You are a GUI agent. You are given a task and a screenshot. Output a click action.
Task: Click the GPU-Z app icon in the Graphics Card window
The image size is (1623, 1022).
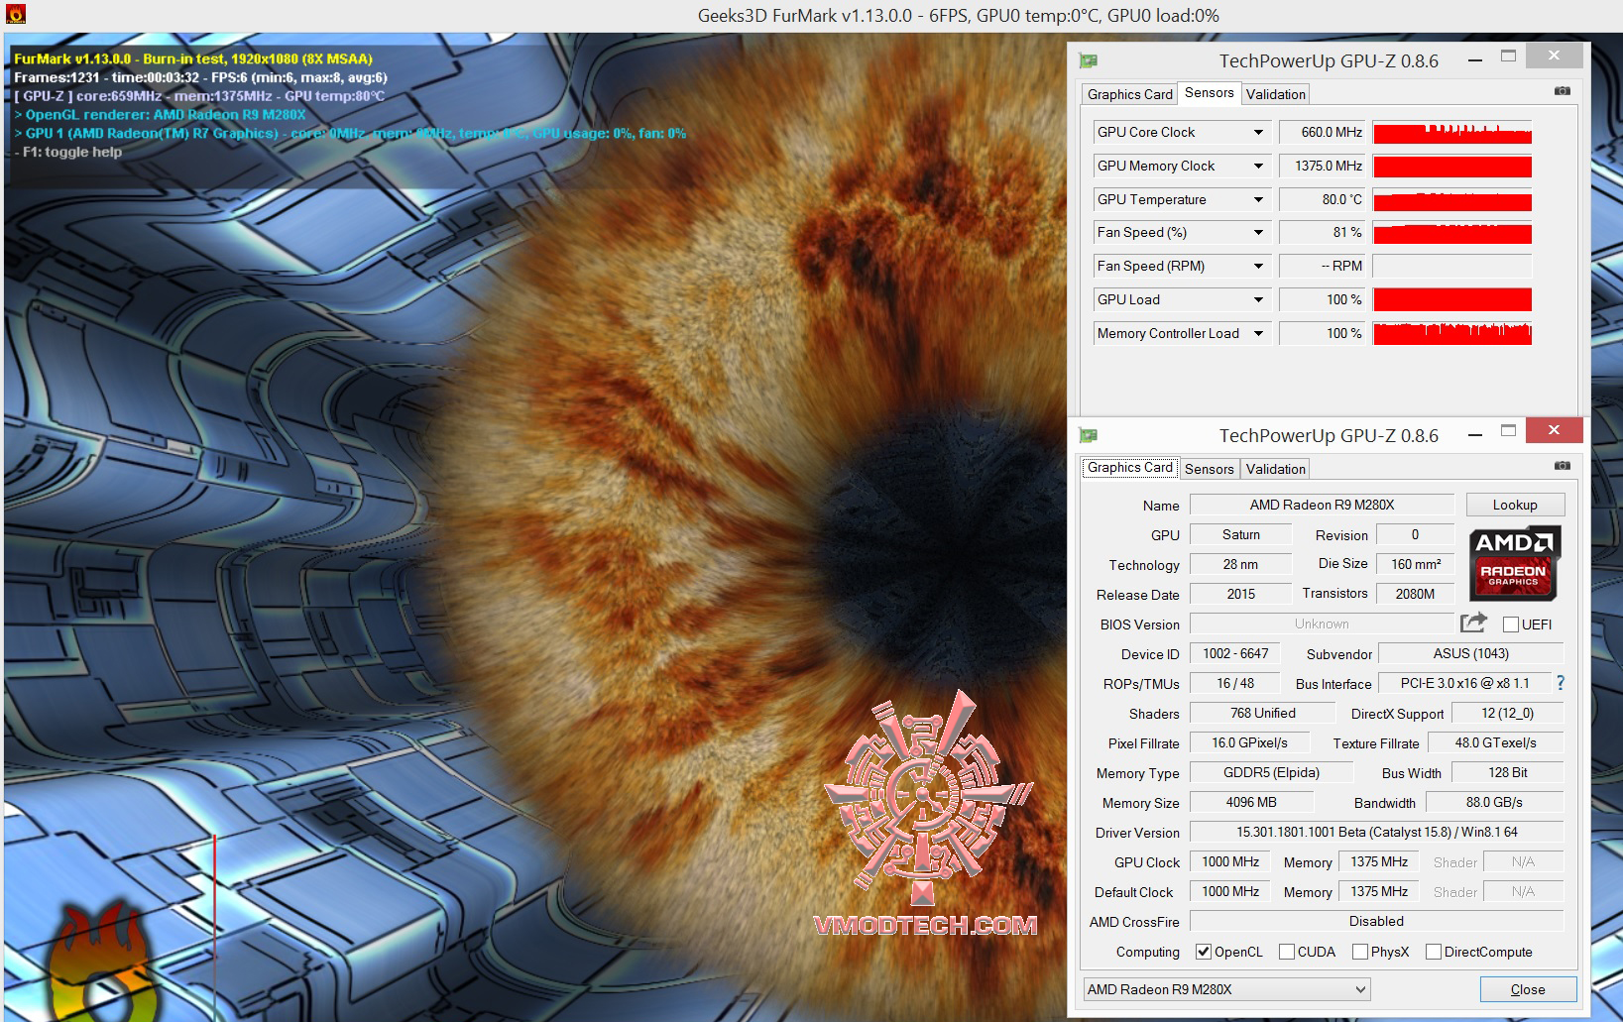1089,435
